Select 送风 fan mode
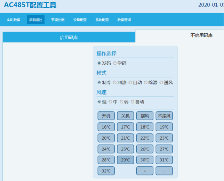Image resolution: width=224 pixels, height=181 pixels. tap(161, 83)
